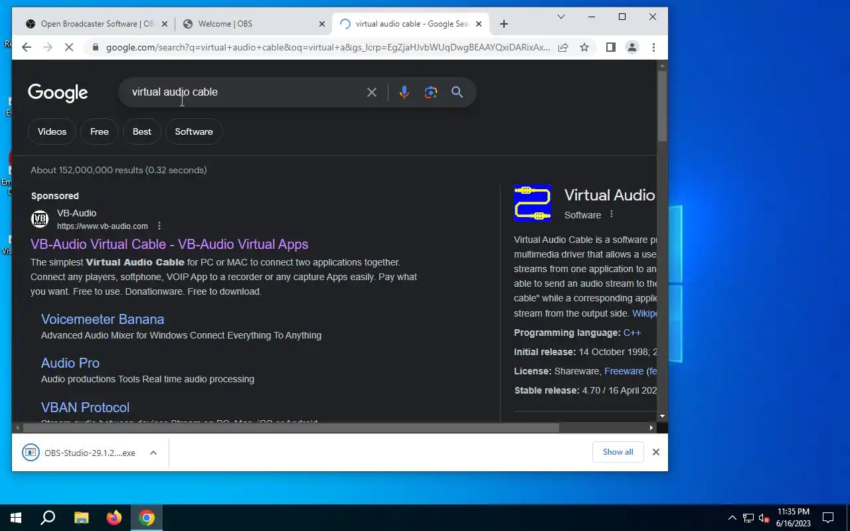The height and width of the screenshot is (531, 850).
Task: Open Voicemeeter Banana link
Action: click(102, 319)
